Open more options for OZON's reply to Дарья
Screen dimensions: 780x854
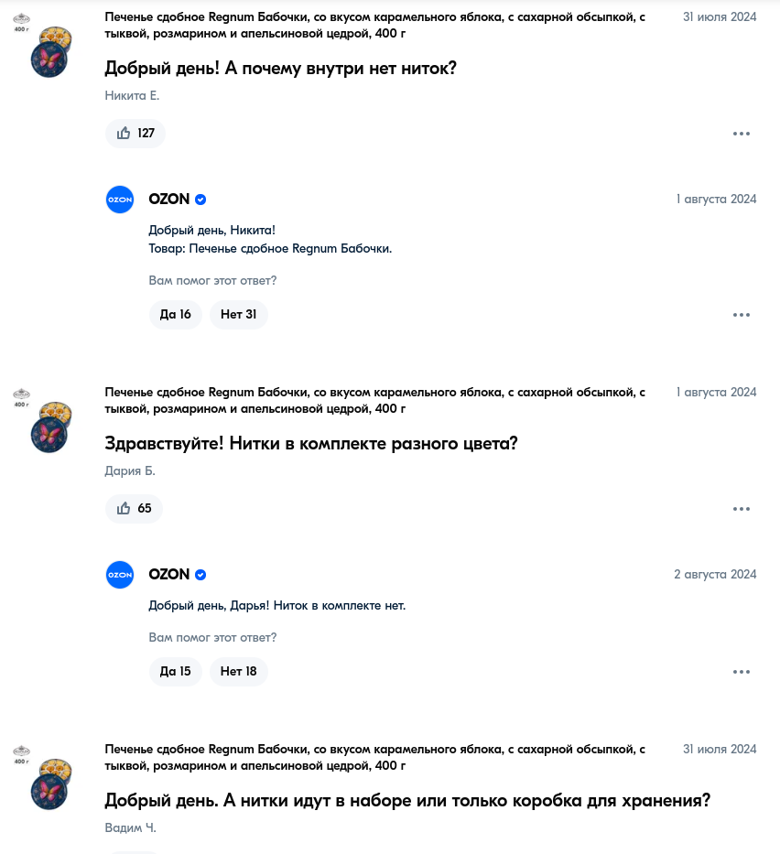click(x=742, y=672)
